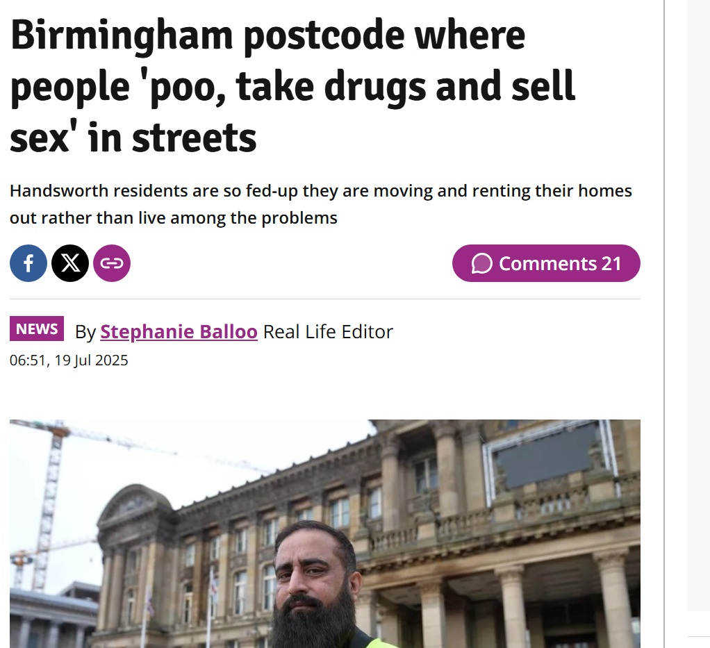
Task: Click the divider line under share icons
Action: [325, 299]
